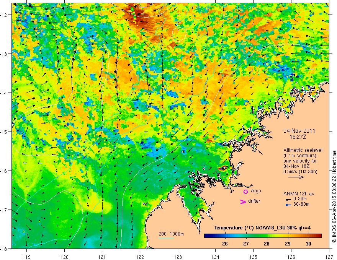Click the 'Altimetric sealevel' legend text
337x260 pixels.
click(303, 150)
